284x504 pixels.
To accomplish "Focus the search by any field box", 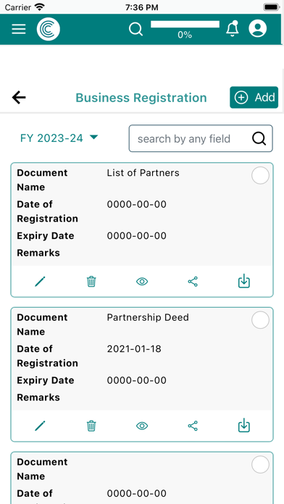I will click(201, 138).
